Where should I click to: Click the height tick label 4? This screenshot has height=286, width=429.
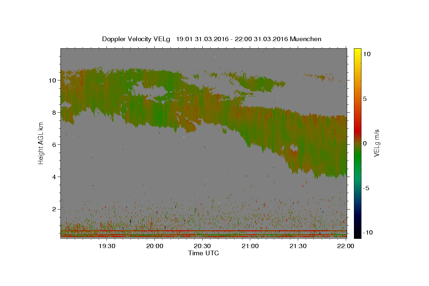point(54,177)
